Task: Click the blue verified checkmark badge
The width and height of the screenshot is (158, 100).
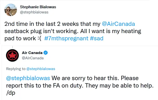Action: click(x=46, y=53)
